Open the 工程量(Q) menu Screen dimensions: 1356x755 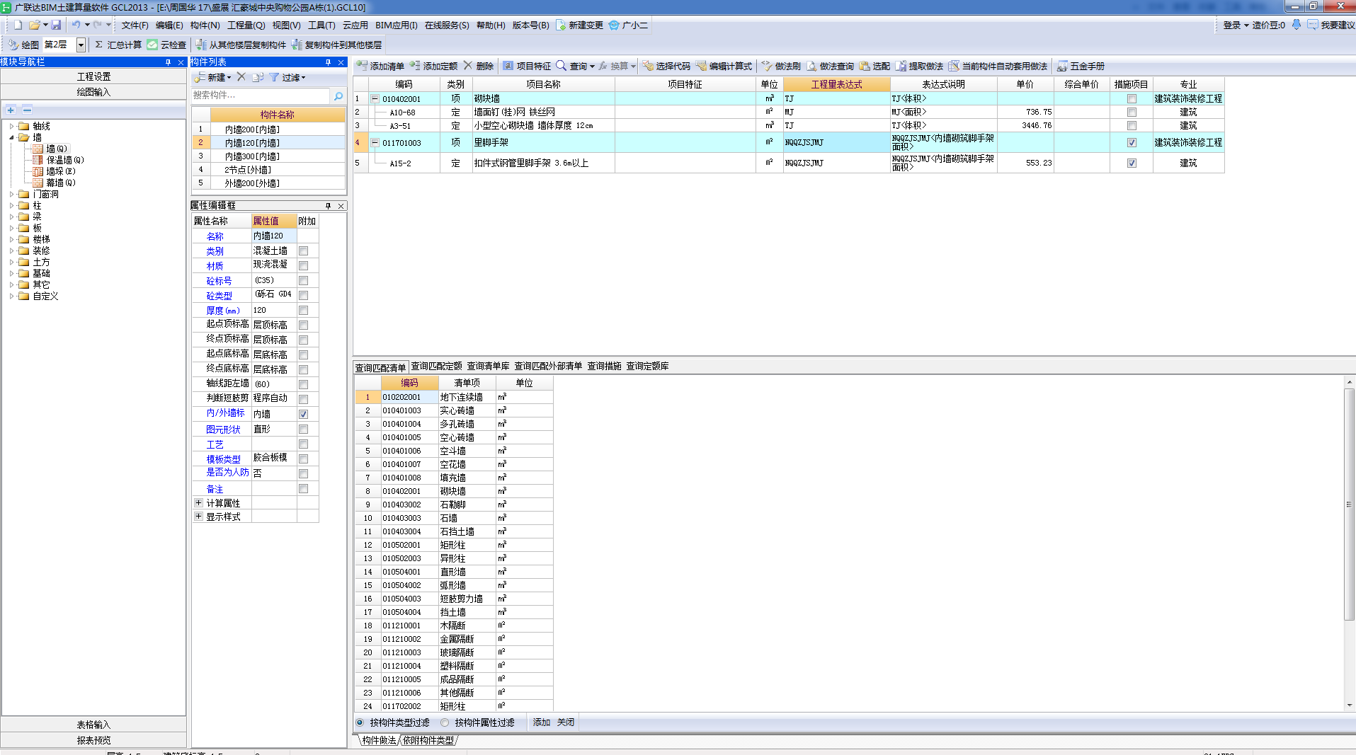[x=246, y=25]
